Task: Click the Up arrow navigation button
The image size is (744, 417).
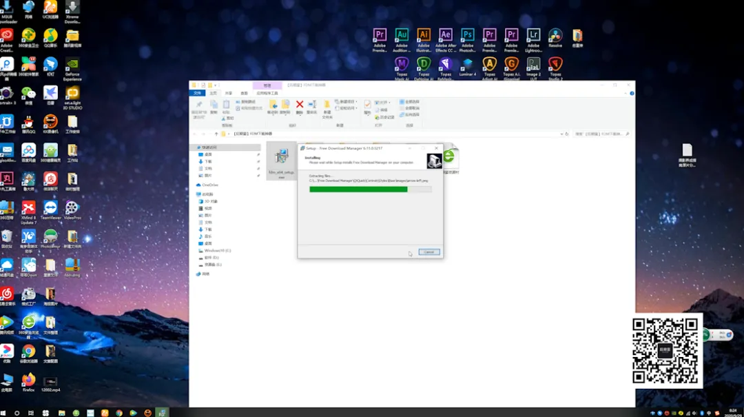Action: (216, 134)
